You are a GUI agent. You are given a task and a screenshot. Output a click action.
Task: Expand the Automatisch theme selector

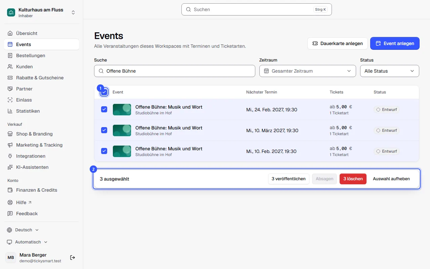27,242
